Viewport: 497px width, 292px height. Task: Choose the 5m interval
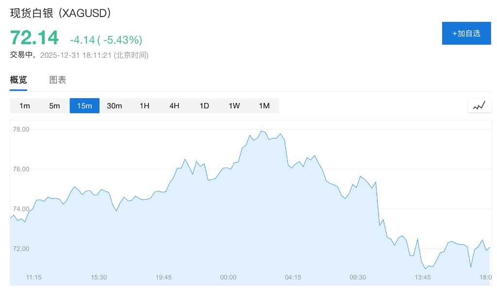pos(54,106)
